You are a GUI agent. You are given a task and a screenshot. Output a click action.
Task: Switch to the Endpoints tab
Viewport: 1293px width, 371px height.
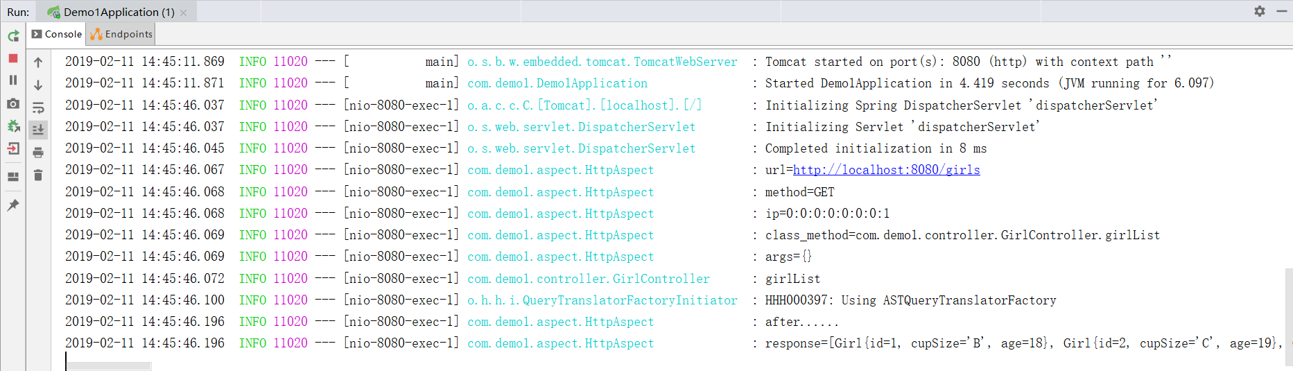click(x=121, y=34)
